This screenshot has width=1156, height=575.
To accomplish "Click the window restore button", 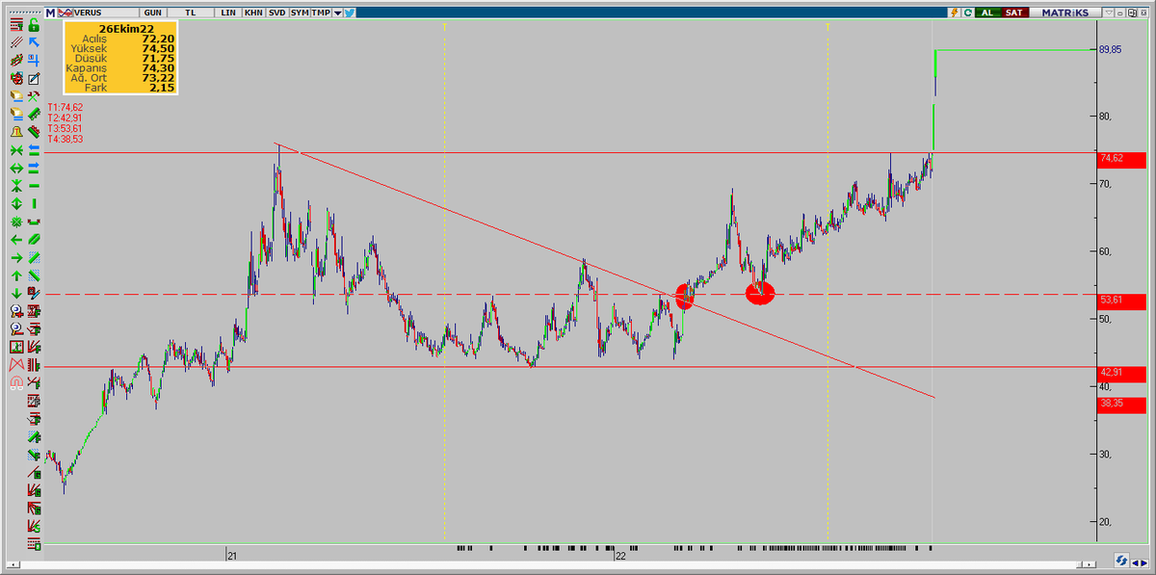I will pos(1131,13).
